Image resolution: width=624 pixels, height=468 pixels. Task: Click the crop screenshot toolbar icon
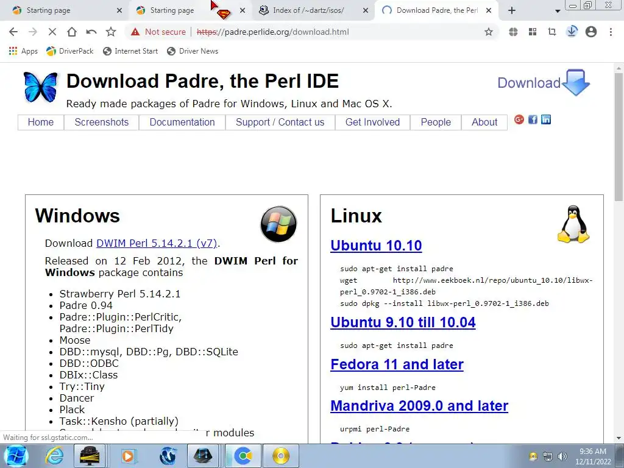click(x=552, y=32)
